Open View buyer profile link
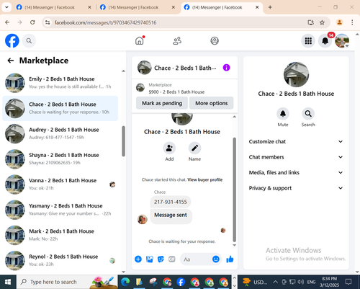Screen dimensions: 360x289 (205, 179)
